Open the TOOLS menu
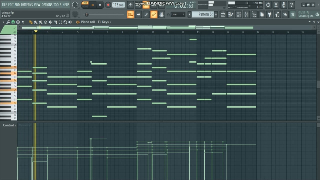This screenshot has height=180, width=320. coord(57,5)
